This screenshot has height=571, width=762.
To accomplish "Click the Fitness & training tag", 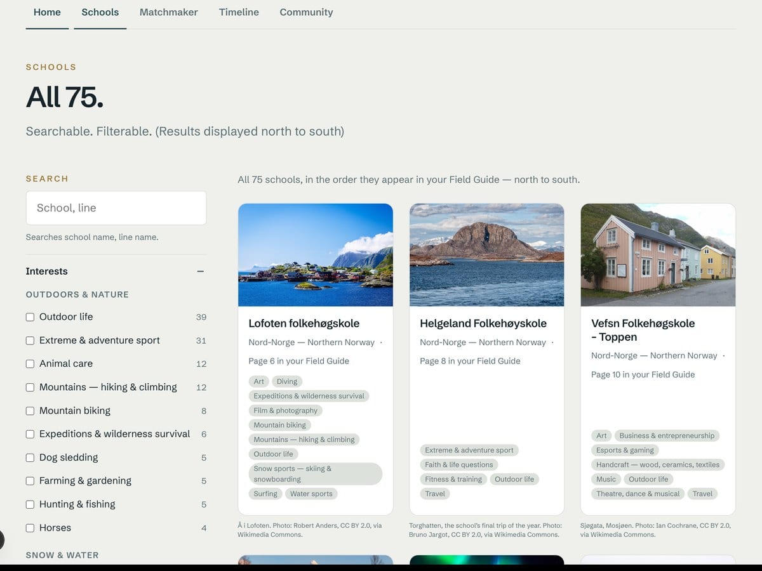I will tap(453, 479).
